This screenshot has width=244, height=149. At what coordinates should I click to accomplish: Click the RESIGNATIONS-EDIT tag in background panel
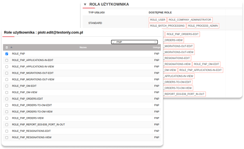pyautogui.click(x=177, y=58)
